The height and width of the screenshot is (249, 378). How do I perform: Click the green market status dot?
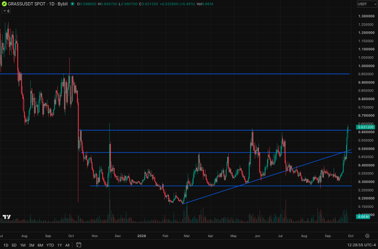(x=72, y=4)
